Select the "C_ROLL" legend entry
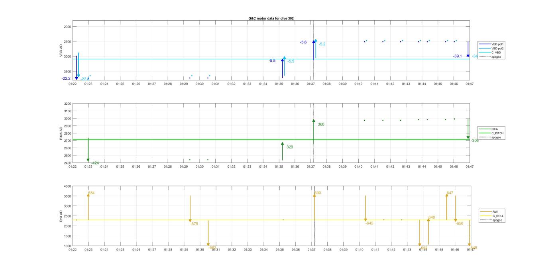558x276 pixels. (x=498, y=216)
